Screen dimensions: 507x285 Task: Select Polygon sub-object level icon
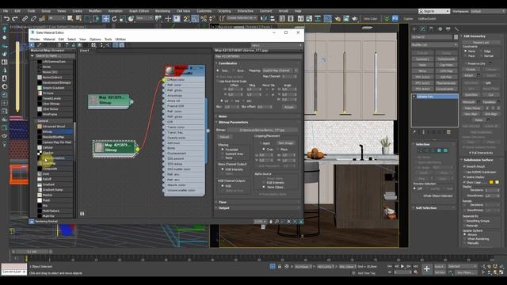click(439, 150)
